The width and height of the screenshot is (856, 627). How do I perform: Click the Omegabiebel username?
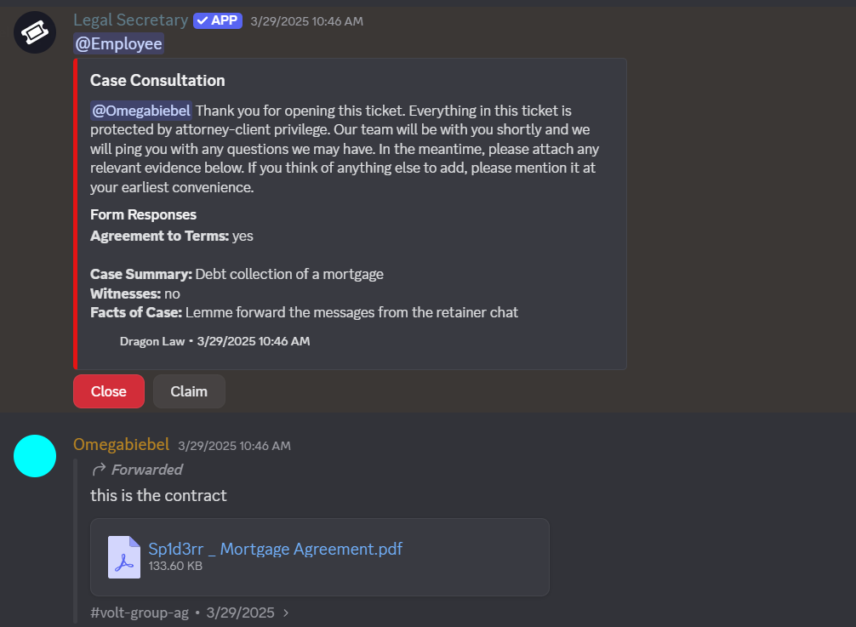121,445
